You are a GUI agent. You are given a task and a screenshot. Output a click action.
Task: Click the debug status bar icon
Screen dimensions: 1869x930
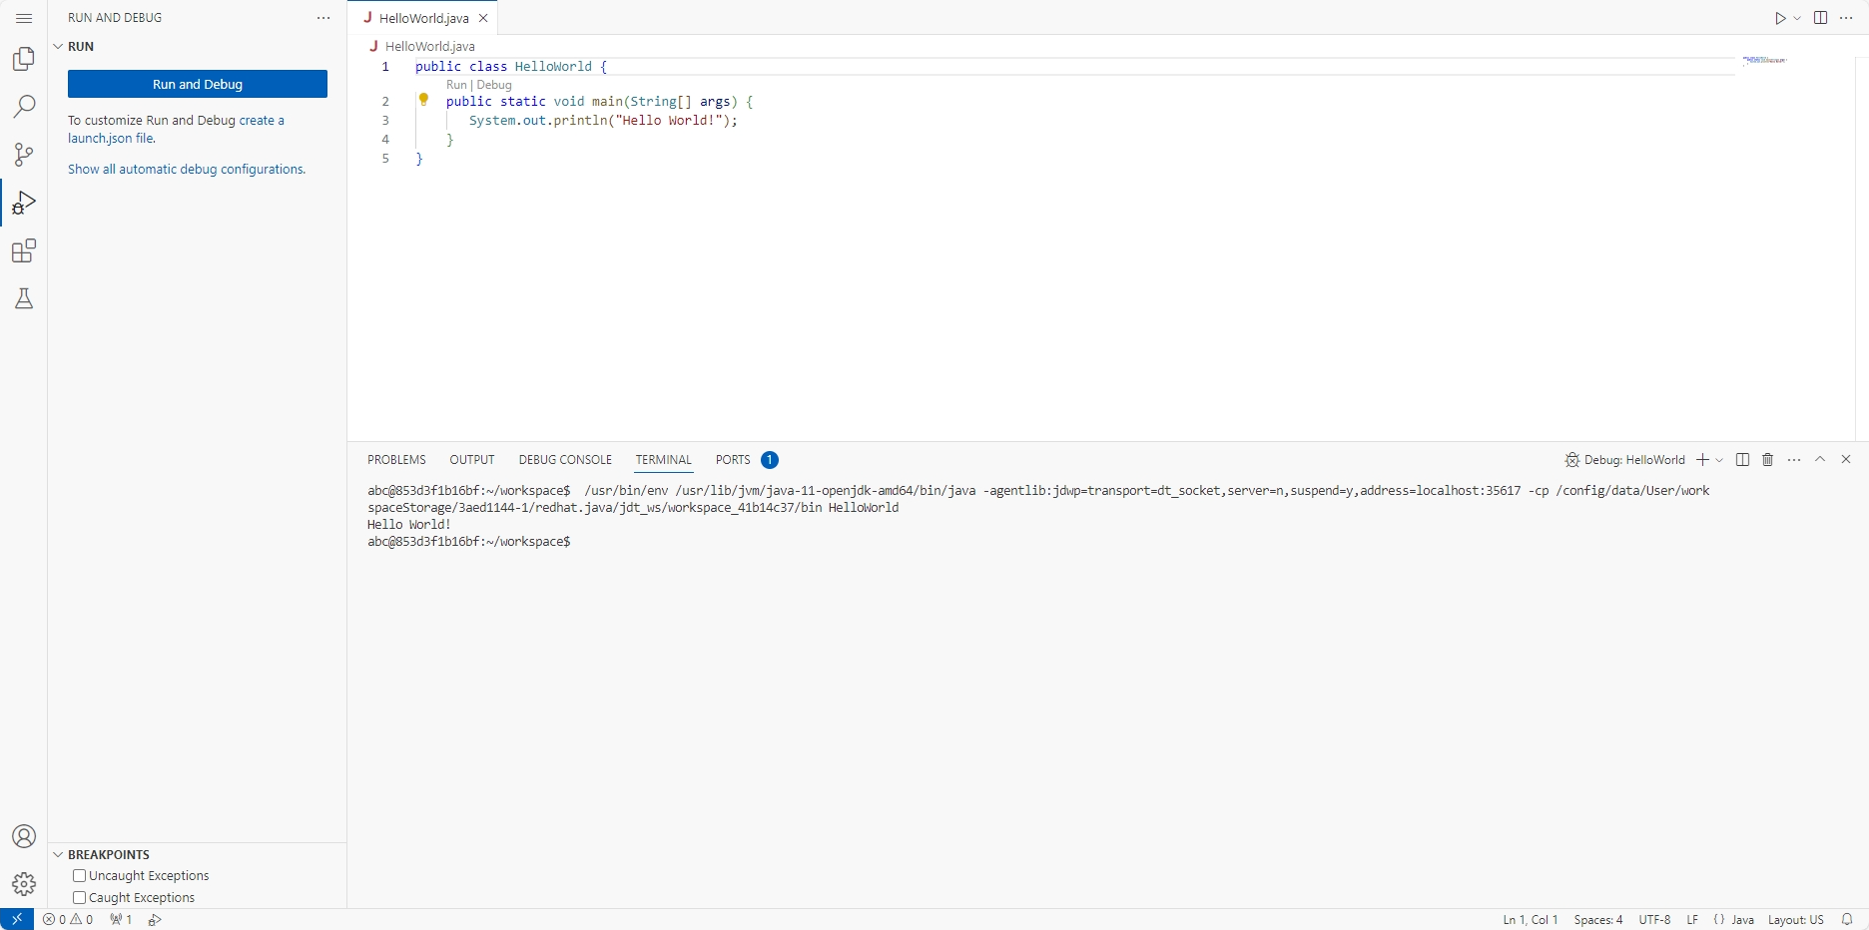click(155, 920)
